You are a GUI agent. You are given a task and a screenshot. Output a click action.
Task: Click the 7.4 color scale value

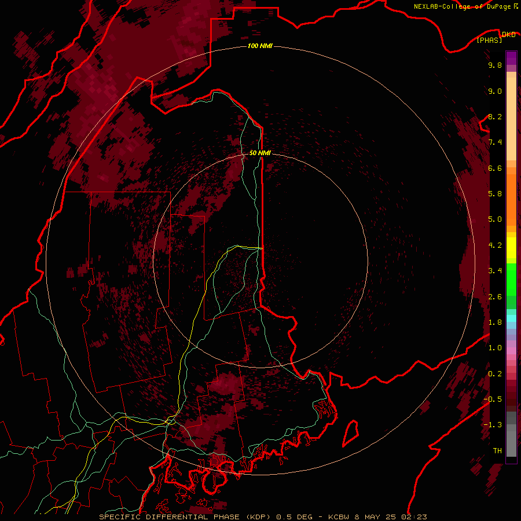[495, 142]
